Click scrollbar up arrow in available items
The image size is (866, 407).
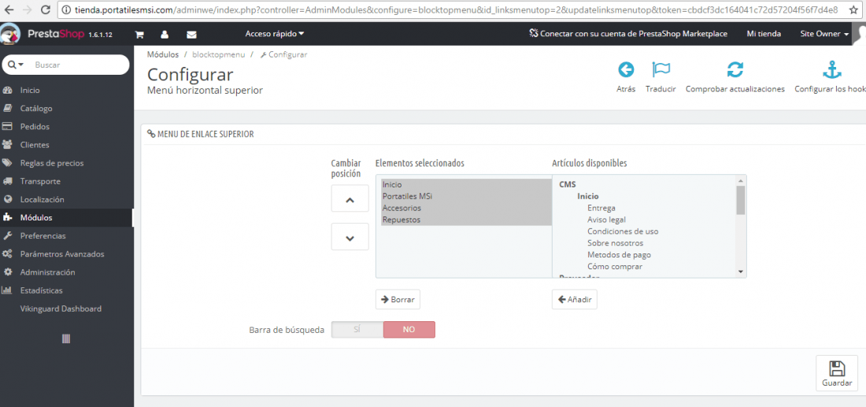pos(741,180)
